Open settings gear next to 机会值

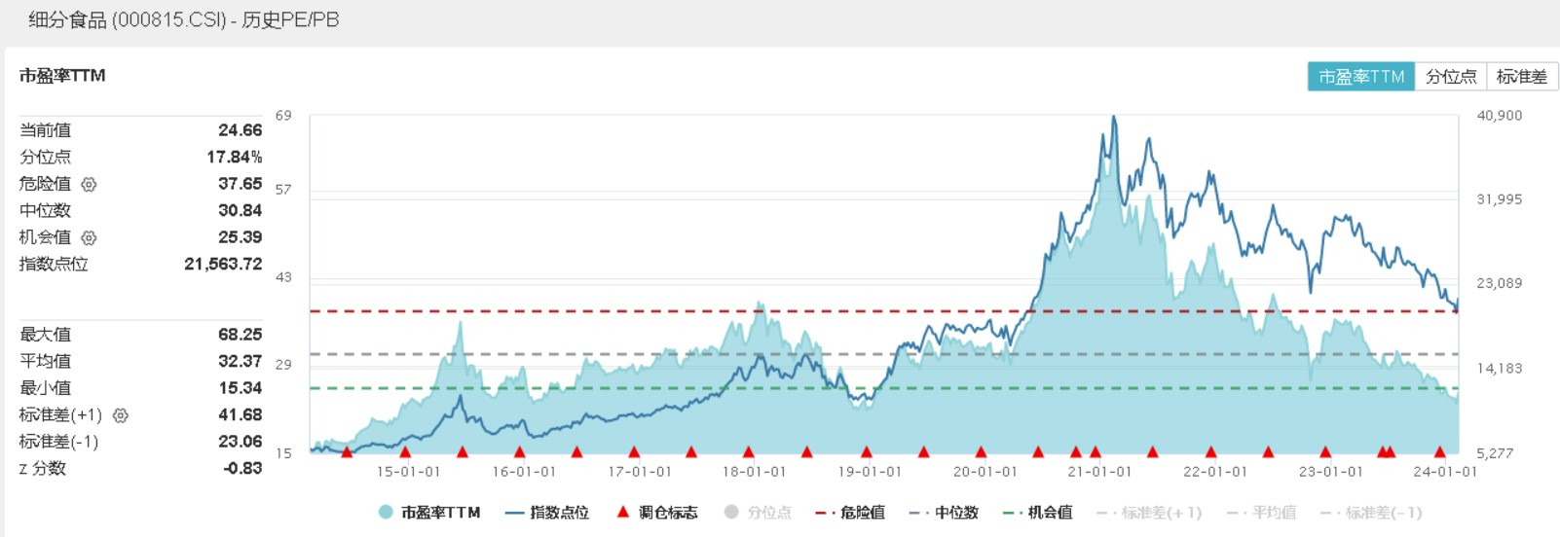click(x=89, y=237)
